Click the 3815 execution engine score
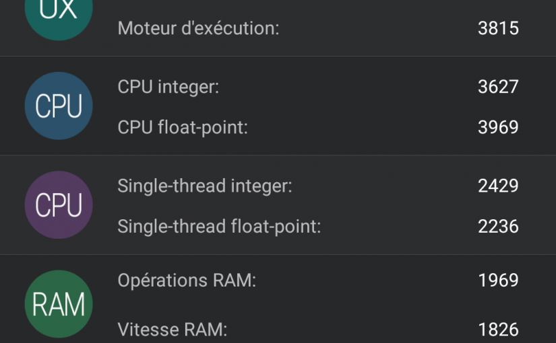This screenshot has width=556, height=343. [x=498, y=28]
